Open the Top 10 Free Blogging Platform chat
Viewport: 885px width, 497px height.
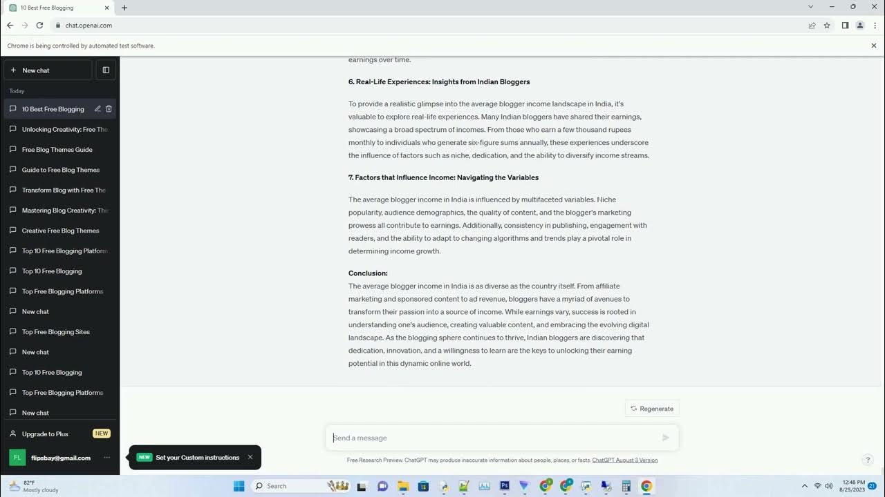(x=59, y=251)
